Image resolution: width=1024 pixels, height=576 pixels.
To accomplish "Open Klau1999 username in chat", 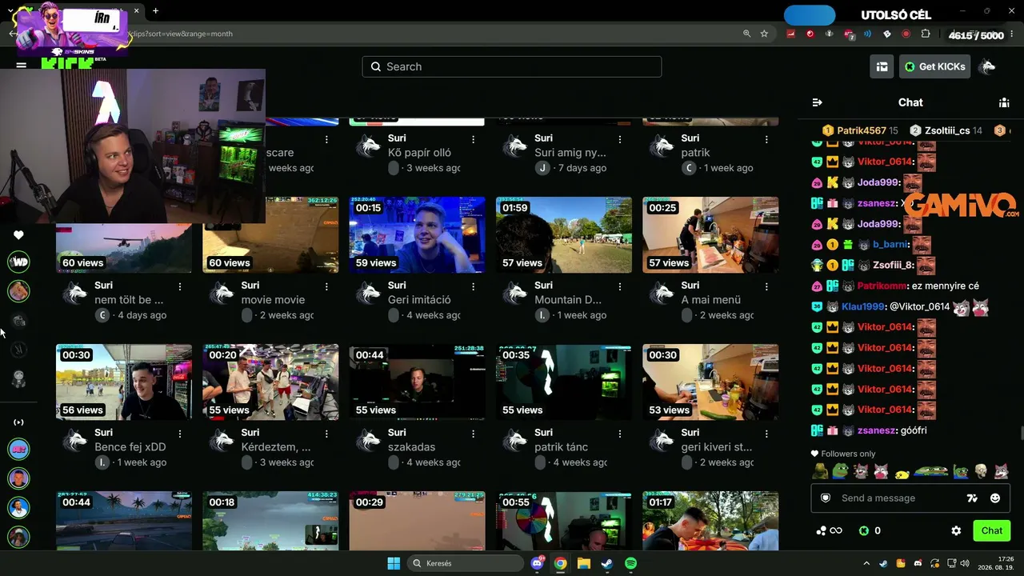I will click(863, 306).
